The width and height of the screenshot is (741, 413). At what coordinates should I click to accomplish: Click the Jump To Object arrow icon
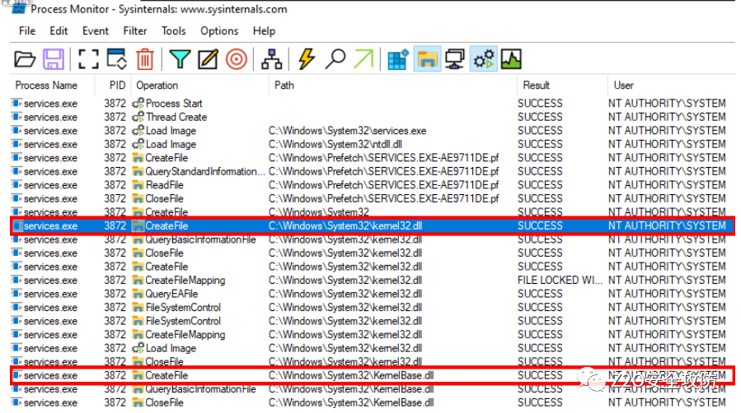363,59
